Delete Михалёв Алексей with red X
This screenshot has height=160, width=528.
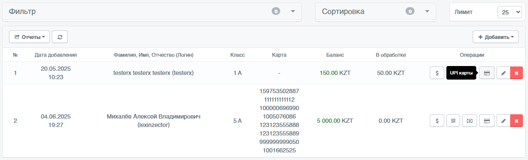[517, 121]
